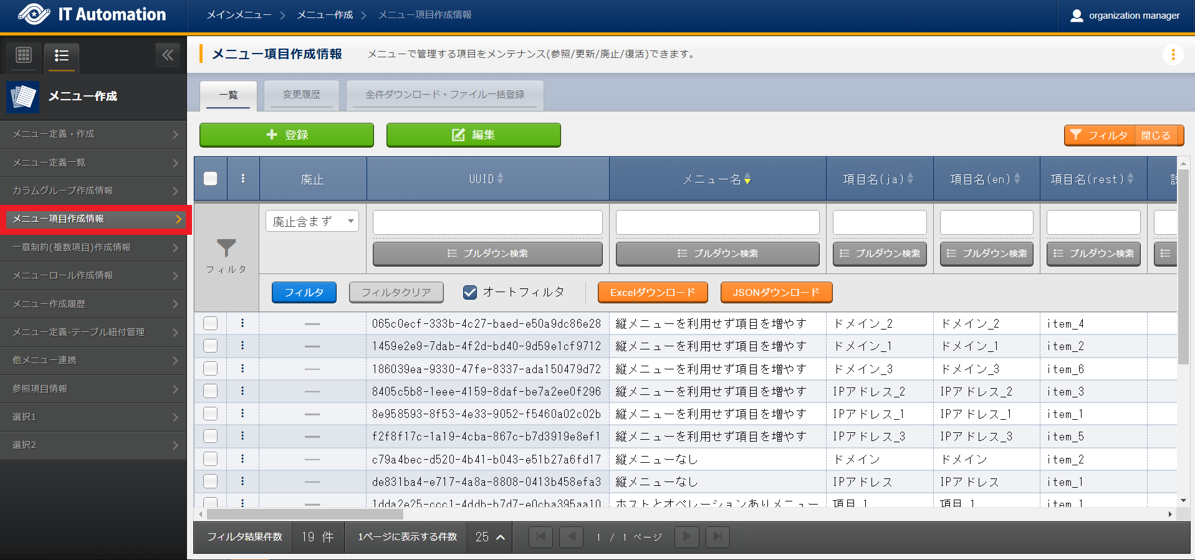Screen dimensions: 1195x560
Task: Switch to the 一覧 tab
Action: click(228, 95)
